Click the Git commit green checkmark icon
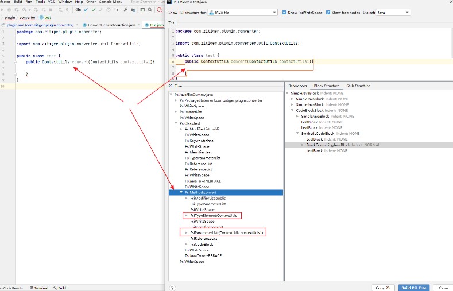 click(94, 10)
